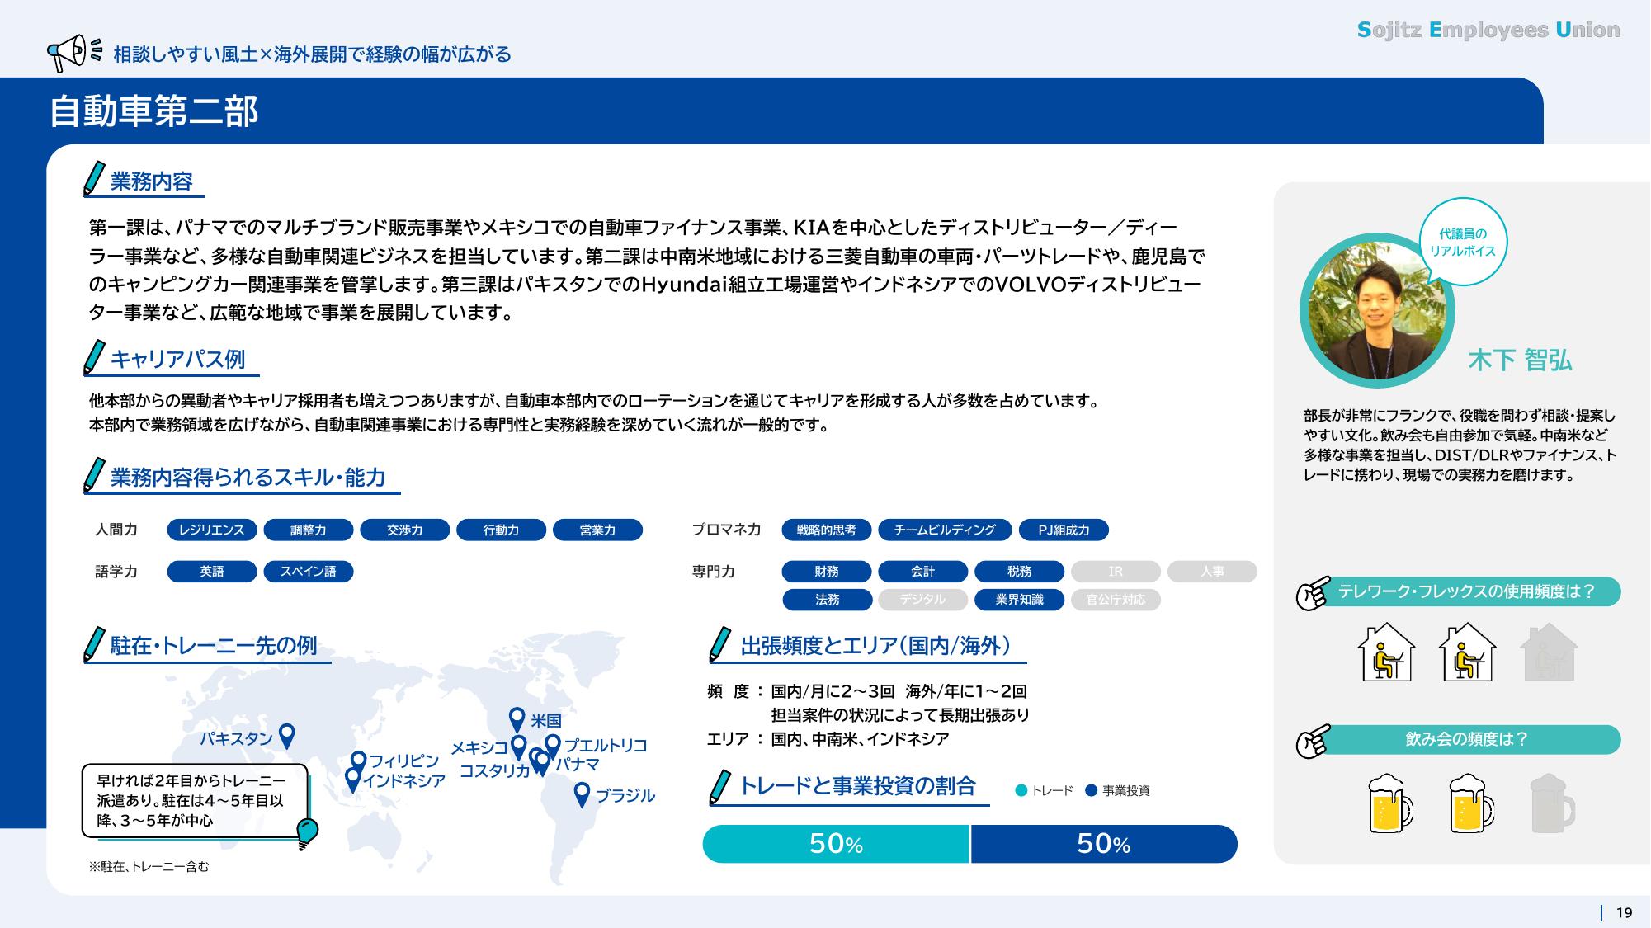Viewport: 1651px width, 928px height.
Task: Click the dark blue 50% 事業投資 bar segment
Action: (x=1104, y=844)
